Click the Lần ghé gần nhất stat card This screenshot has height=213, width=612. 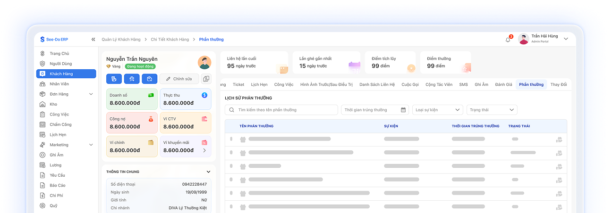tap(326, 62)
